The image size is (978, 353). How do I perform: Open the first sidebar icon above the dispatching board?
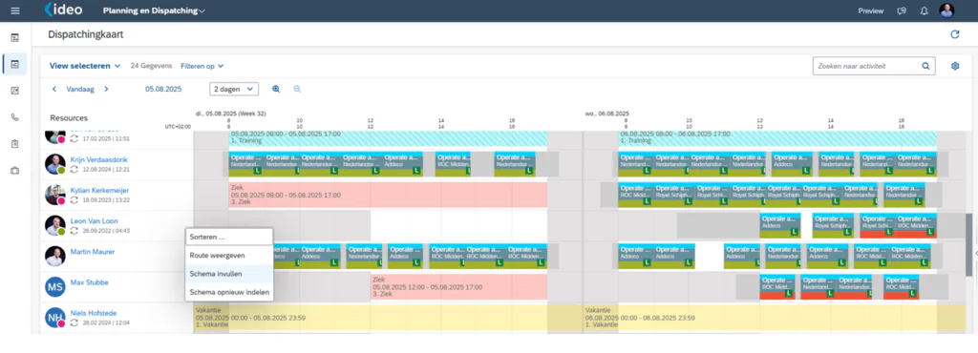(x=15, y=37)
